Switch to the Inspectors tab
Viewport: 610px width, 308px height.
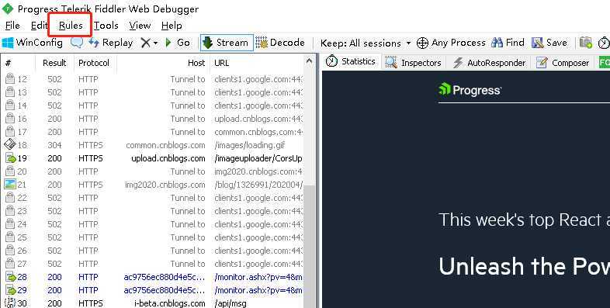point(413,63)
